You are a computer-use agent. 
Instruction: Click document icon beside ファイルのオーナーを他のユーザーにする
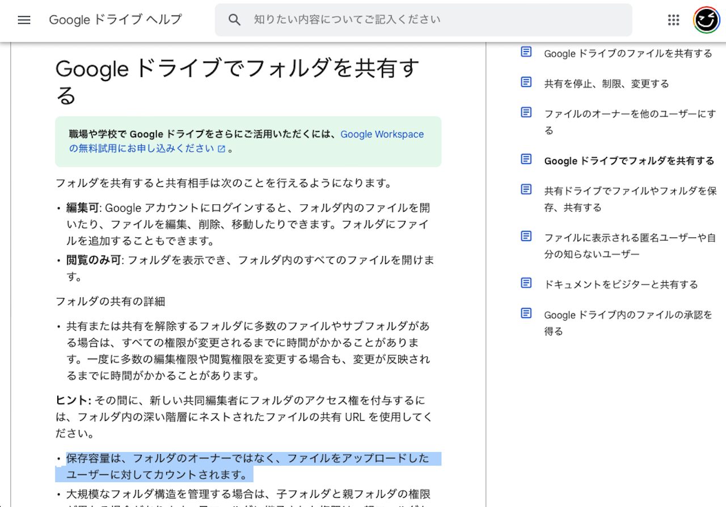tap(526, 112)
